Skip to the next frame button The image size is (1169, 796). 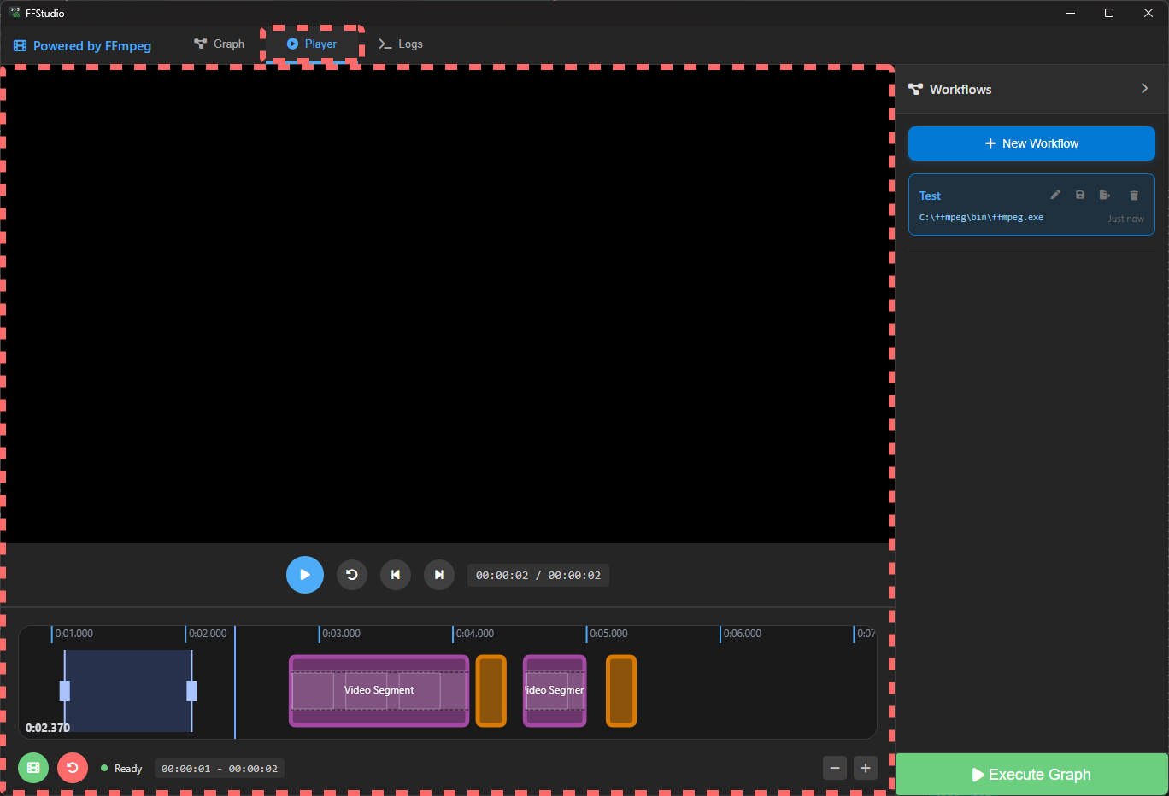[x=439, y=575]
